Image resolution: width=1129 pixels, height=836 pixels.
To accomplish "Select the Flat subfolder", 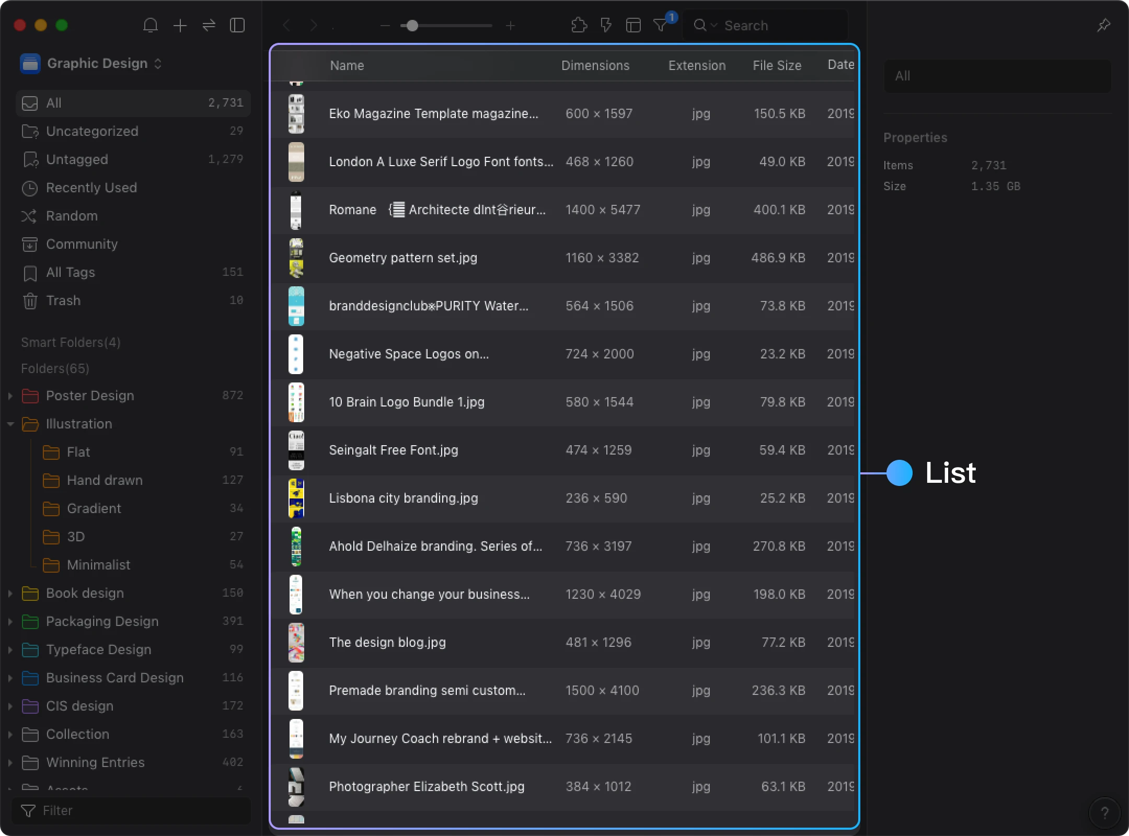I will (x=144, y=452).
